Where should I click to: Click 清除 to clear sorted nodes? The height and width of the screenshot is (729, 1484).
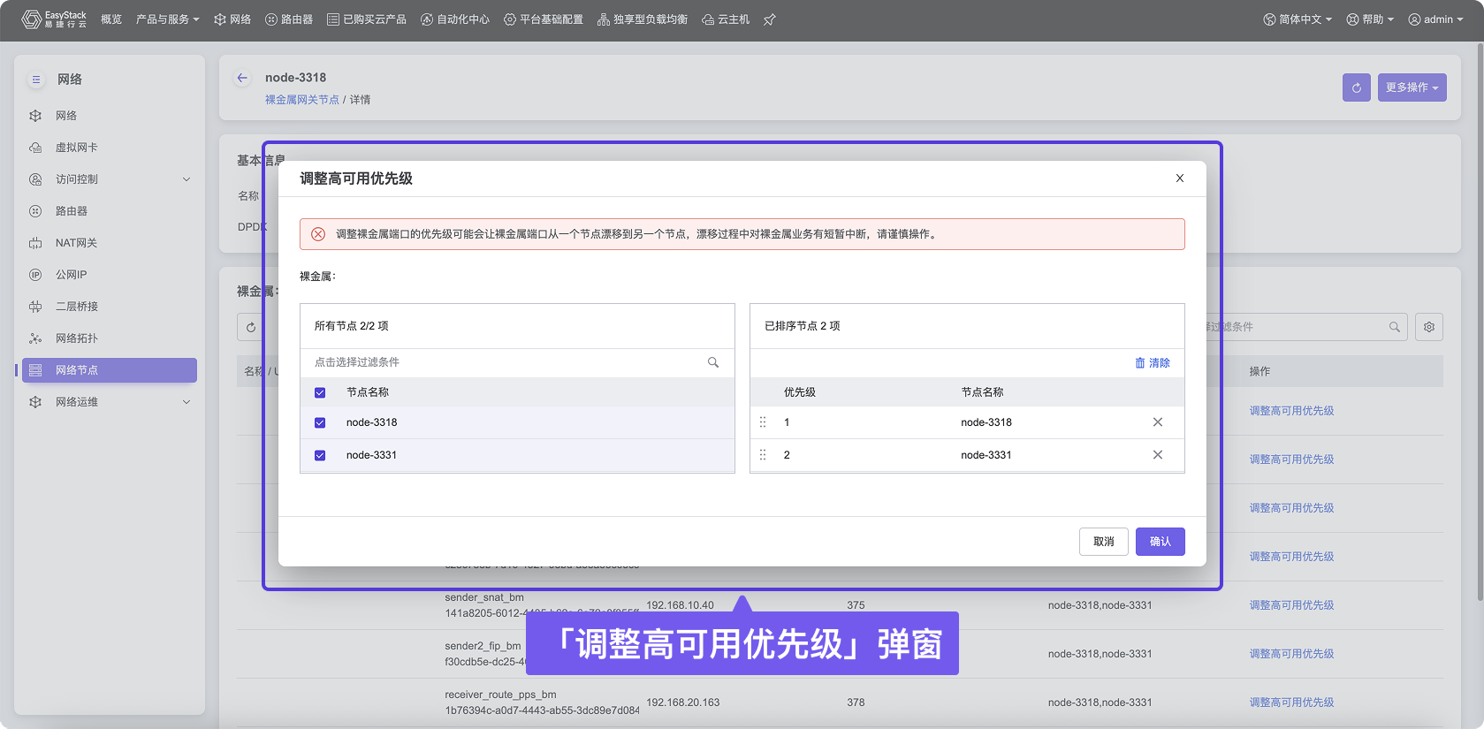click(1153, 363)
